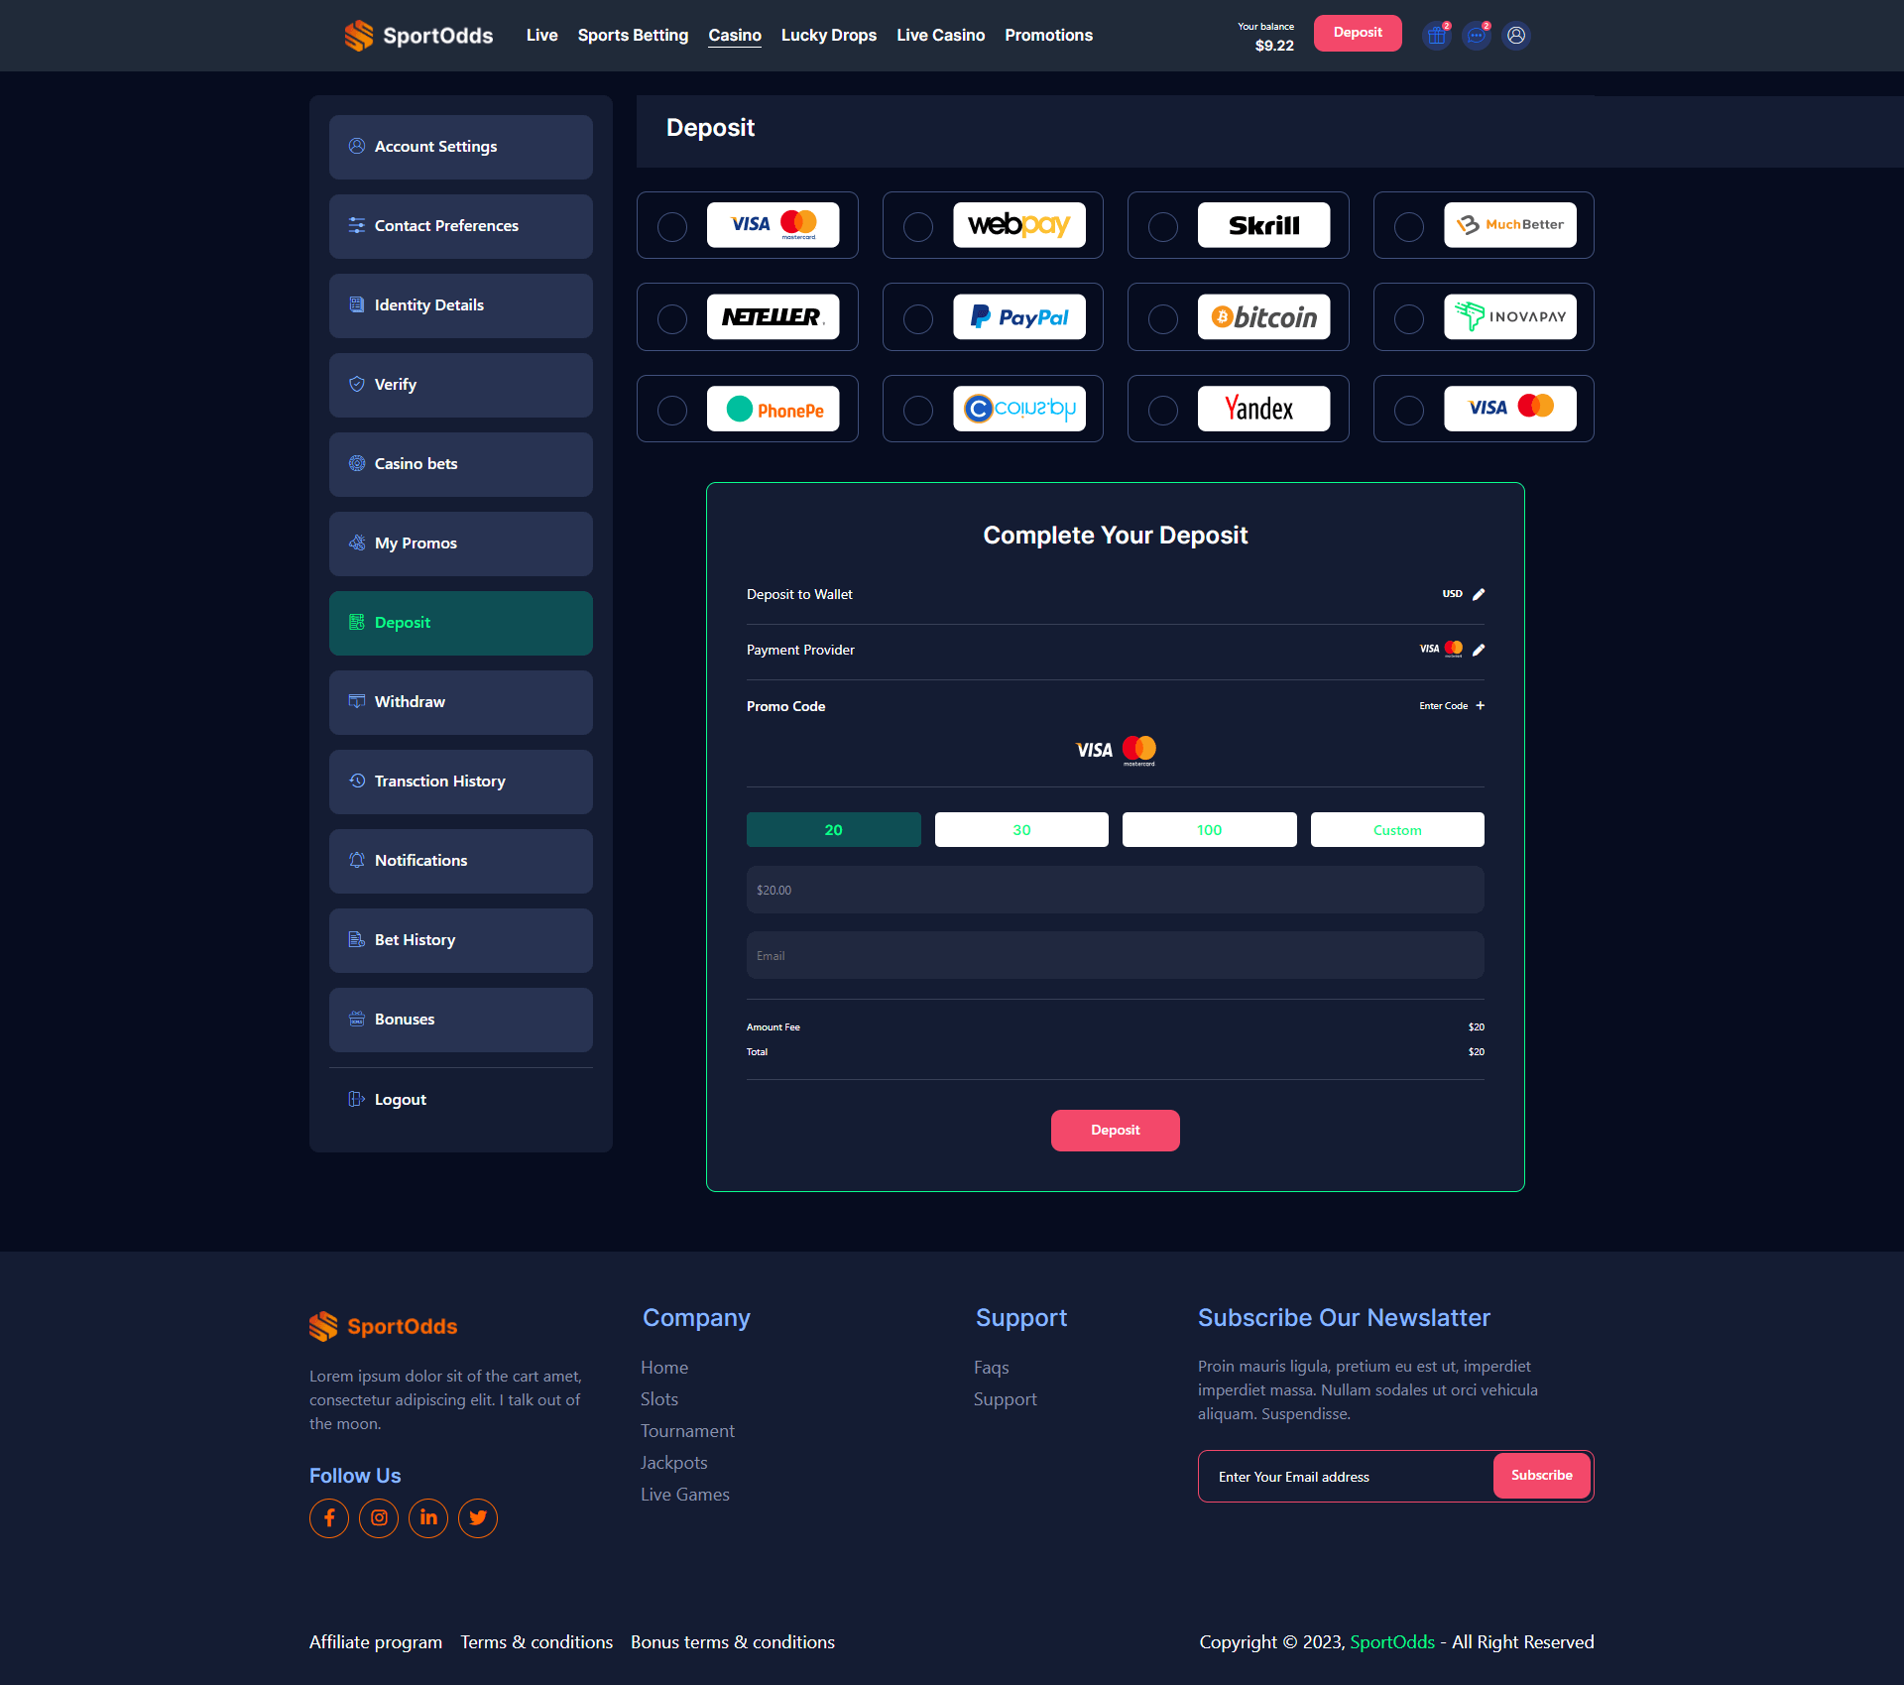This screenshot has width=1904, height=1685.
Task: Open the gift rewards icon in header
Action: [x=1436, y=36]
